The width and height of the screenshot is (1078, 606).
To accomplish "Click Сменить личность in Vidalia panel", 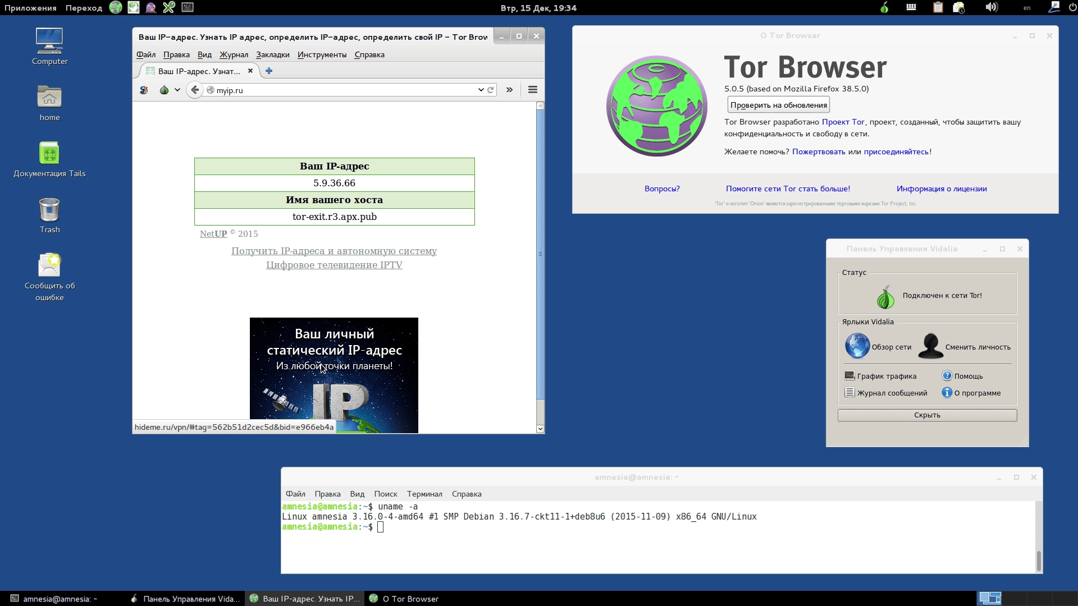I will pos(964,346).
